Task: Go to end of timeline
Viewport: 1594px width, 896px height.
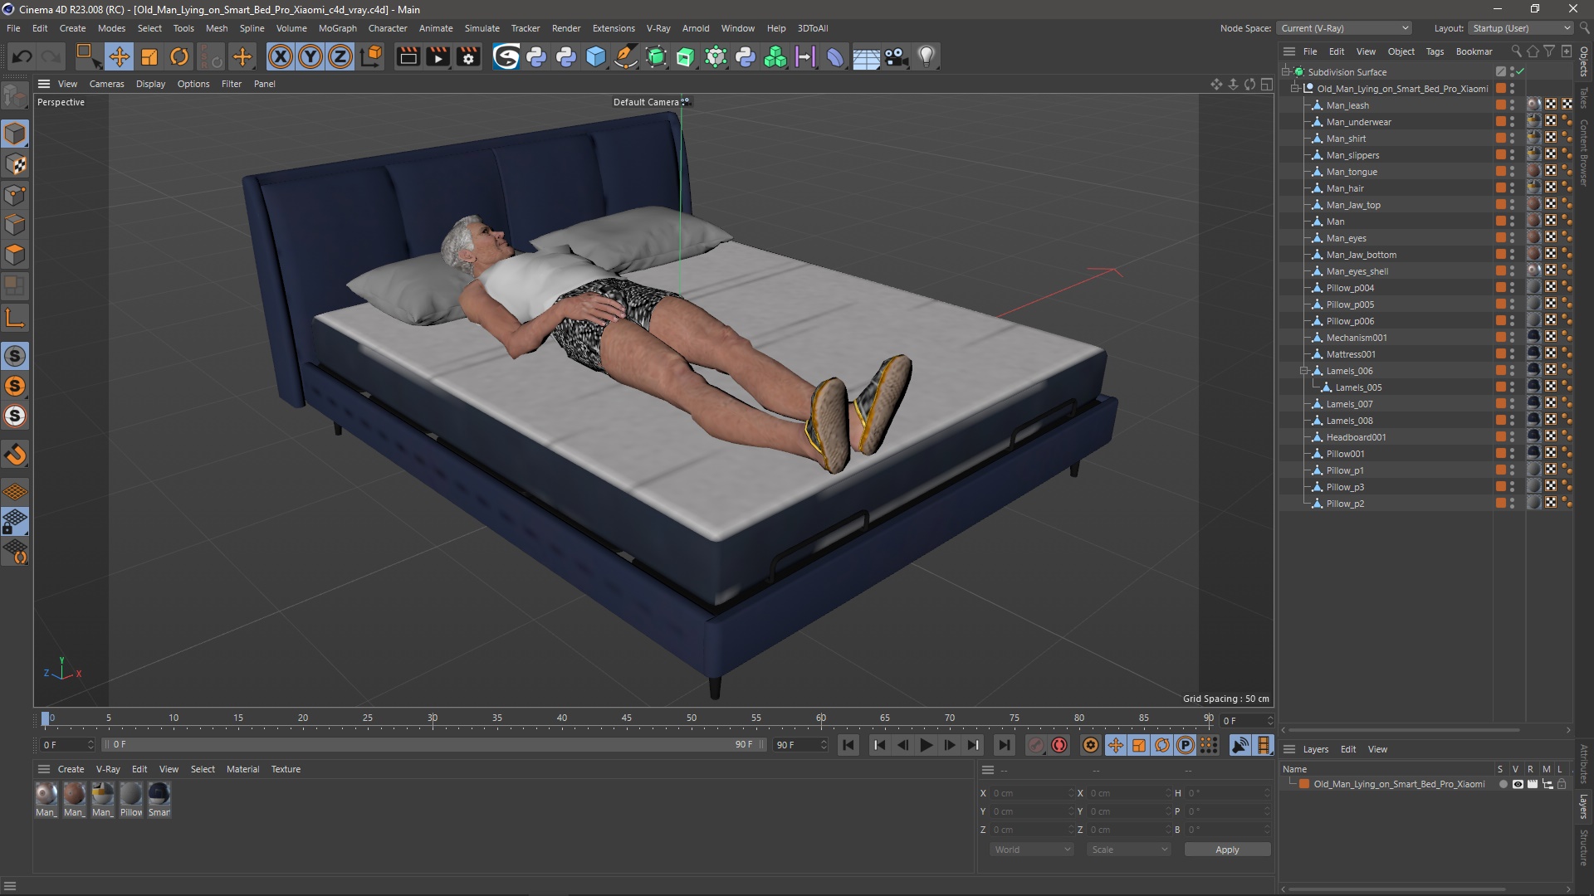Action: [1004, 745]
